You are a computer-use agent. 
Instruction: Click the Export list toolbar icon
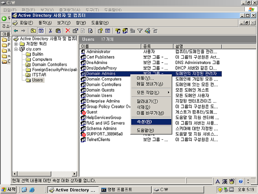pos(91,31)
